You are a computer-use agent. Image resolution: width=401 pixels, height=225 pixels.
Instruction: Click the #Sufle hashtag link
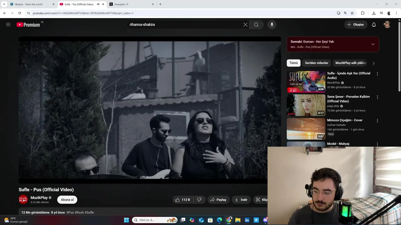[x=89, y=212]
